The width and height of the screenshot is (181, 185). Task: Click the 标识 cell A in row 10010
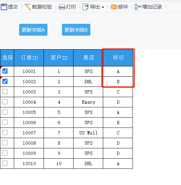click(x=118, y=164)
